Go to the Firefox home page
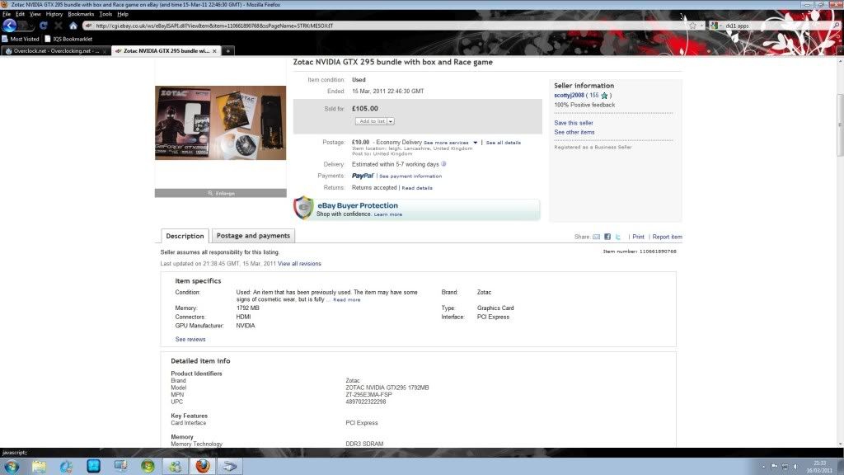This screenshot has height=475, width=844. tap(73, 26)
